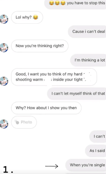The image size is (106, 174).
Task: Click the arrow pointing to "When you're single"
Action: click(52, 166)
